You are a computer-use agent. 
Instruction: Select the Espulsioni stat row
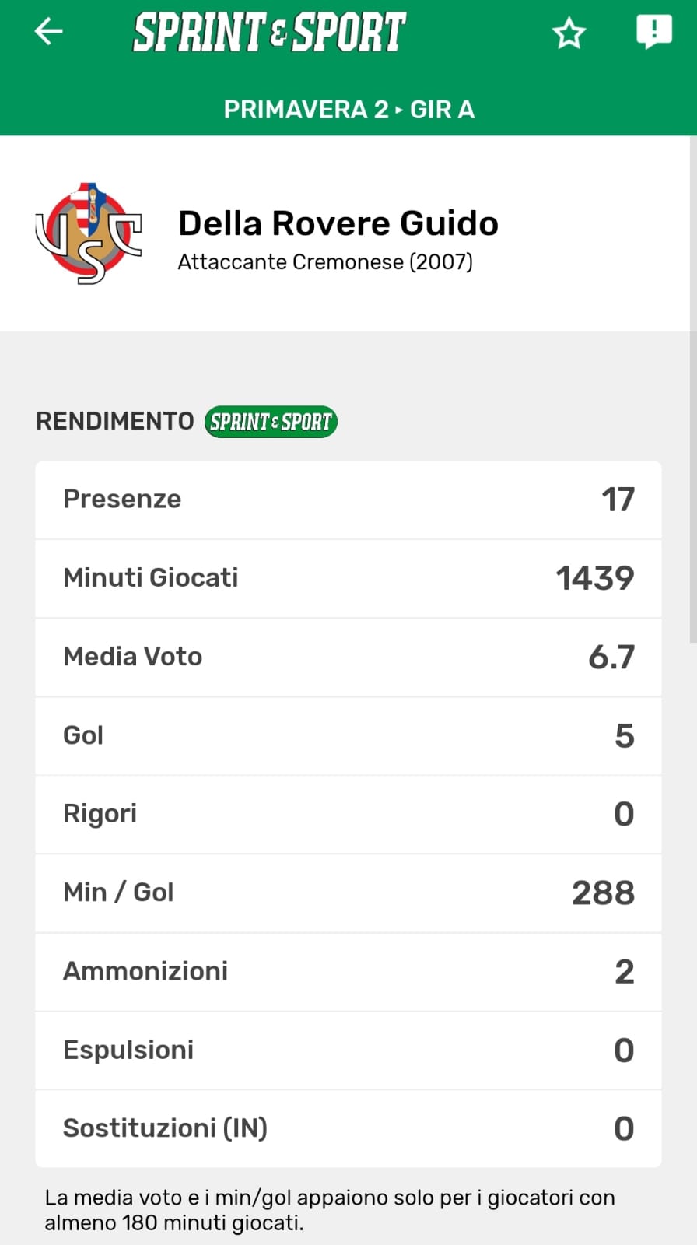coord(348,1050)
